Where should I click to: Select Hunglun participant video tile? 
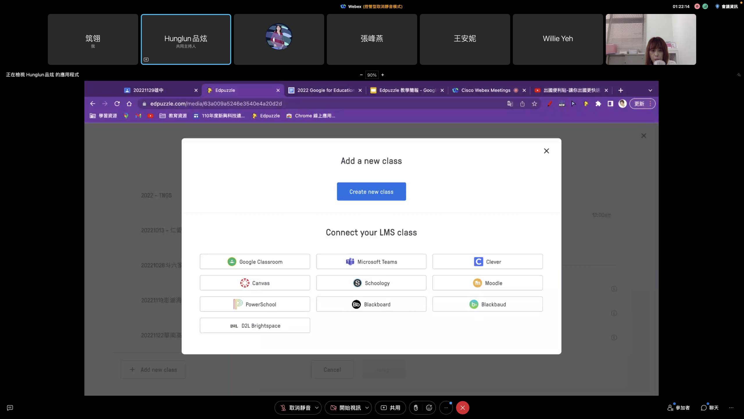tap(186, 39)
